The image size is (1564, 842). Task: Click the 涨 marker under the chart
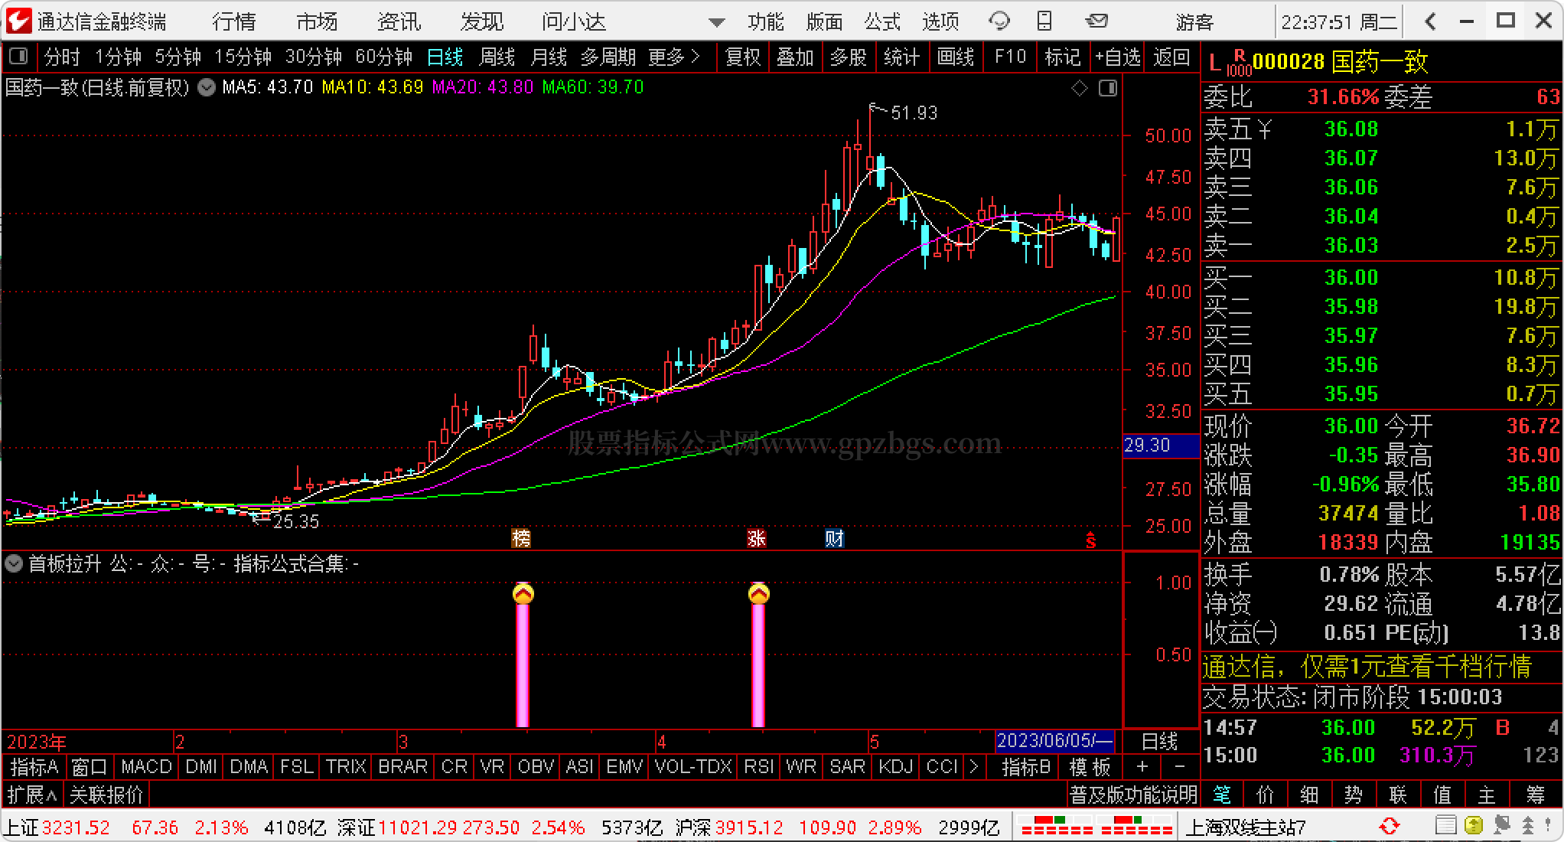point(756,539)
